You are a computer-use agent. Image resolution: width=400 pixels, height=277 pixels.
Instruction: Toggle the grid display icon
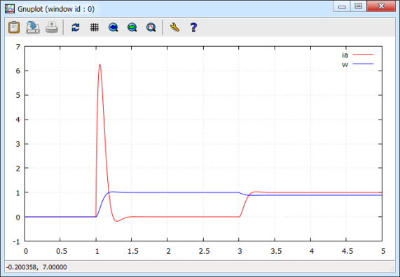pyautogui.click(x=95, y=27)
